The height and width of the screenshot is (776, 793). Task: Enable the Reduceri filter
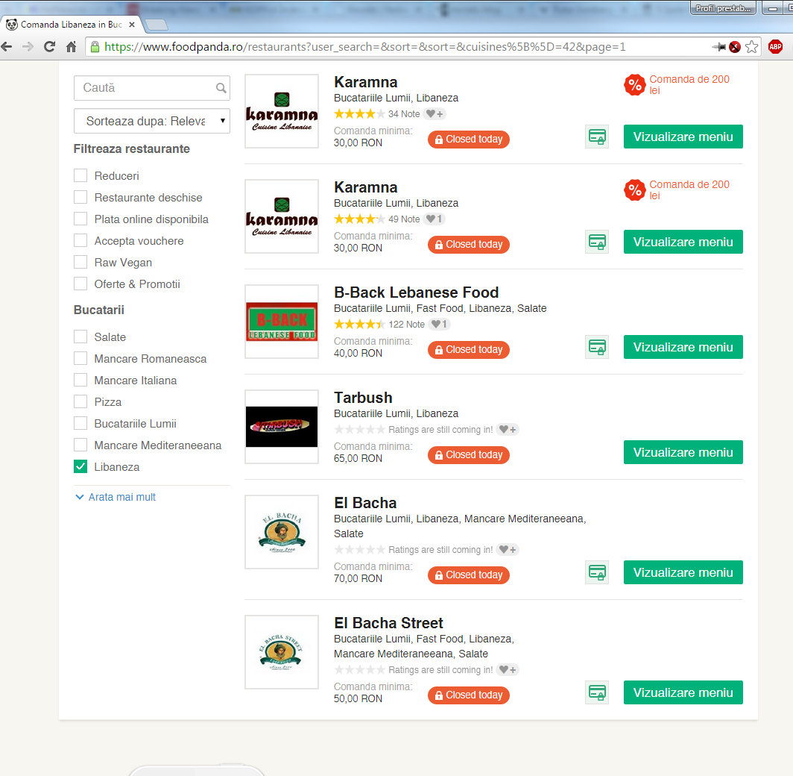coord(80,175)
